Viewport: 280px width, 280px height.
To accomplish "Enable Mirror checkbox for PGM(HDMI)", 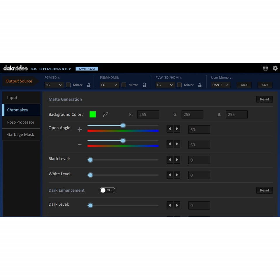I will tap(124, 85).
